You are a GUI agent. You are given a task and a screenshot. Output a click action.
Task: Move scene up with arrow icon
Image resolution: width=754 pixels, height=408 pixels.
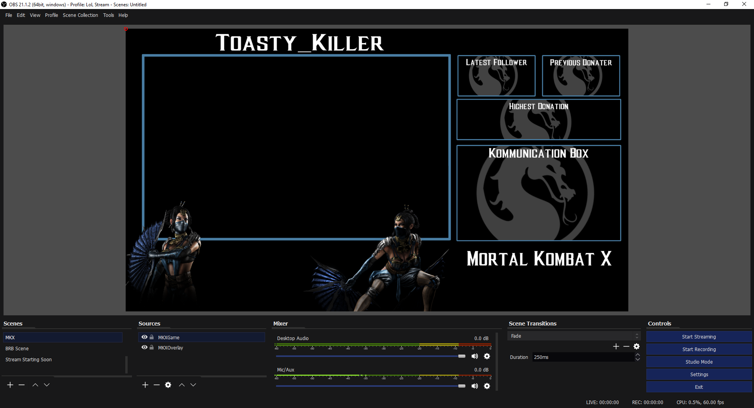coord(35,385)
